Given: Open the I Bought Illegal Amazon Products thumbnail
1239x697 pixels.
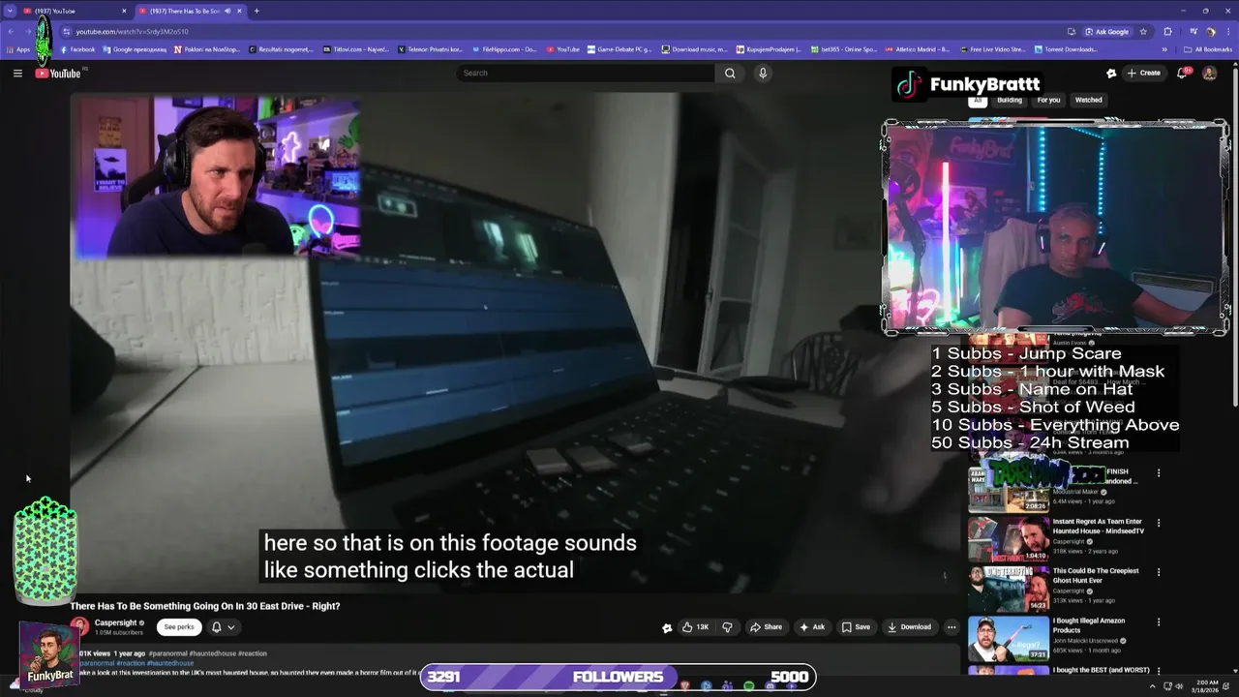Looking at the screenshot, I should point(1009,638).
